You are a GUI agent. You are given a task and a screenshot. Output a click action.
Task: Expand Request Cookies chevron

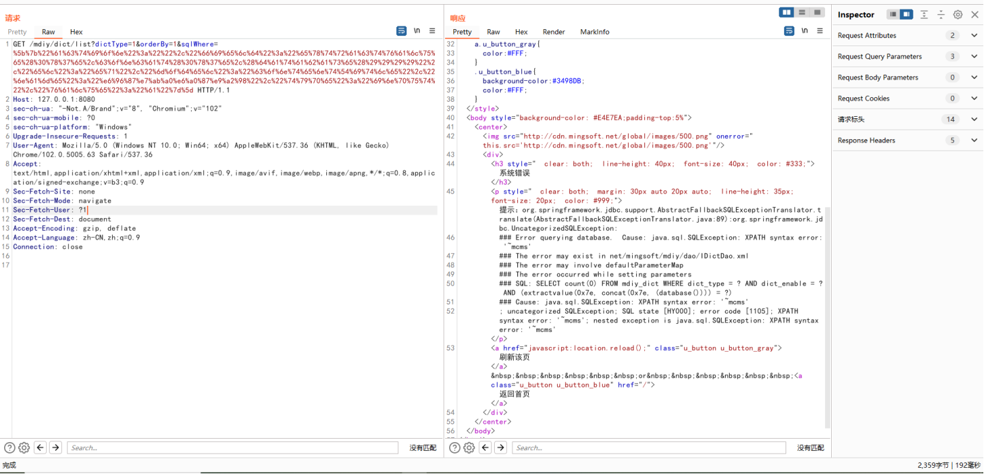coord(974,98)
